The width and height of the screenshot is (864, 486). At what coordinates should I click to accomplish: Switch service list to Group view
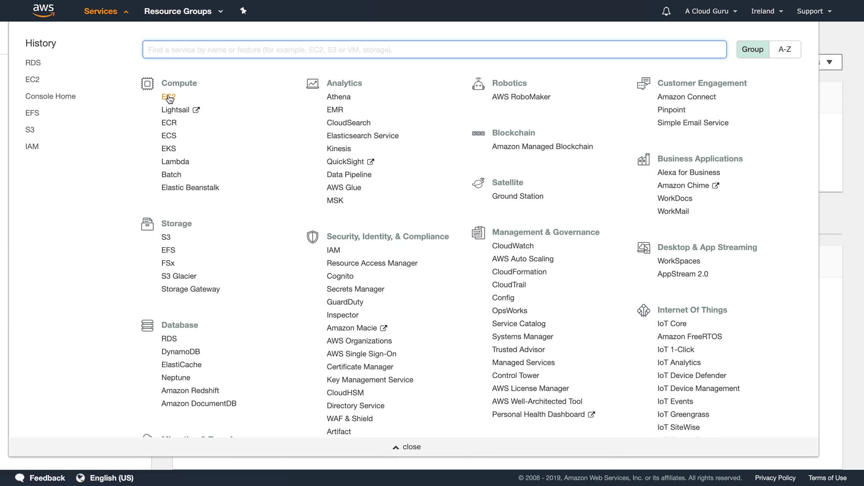(x=752, y=49)
